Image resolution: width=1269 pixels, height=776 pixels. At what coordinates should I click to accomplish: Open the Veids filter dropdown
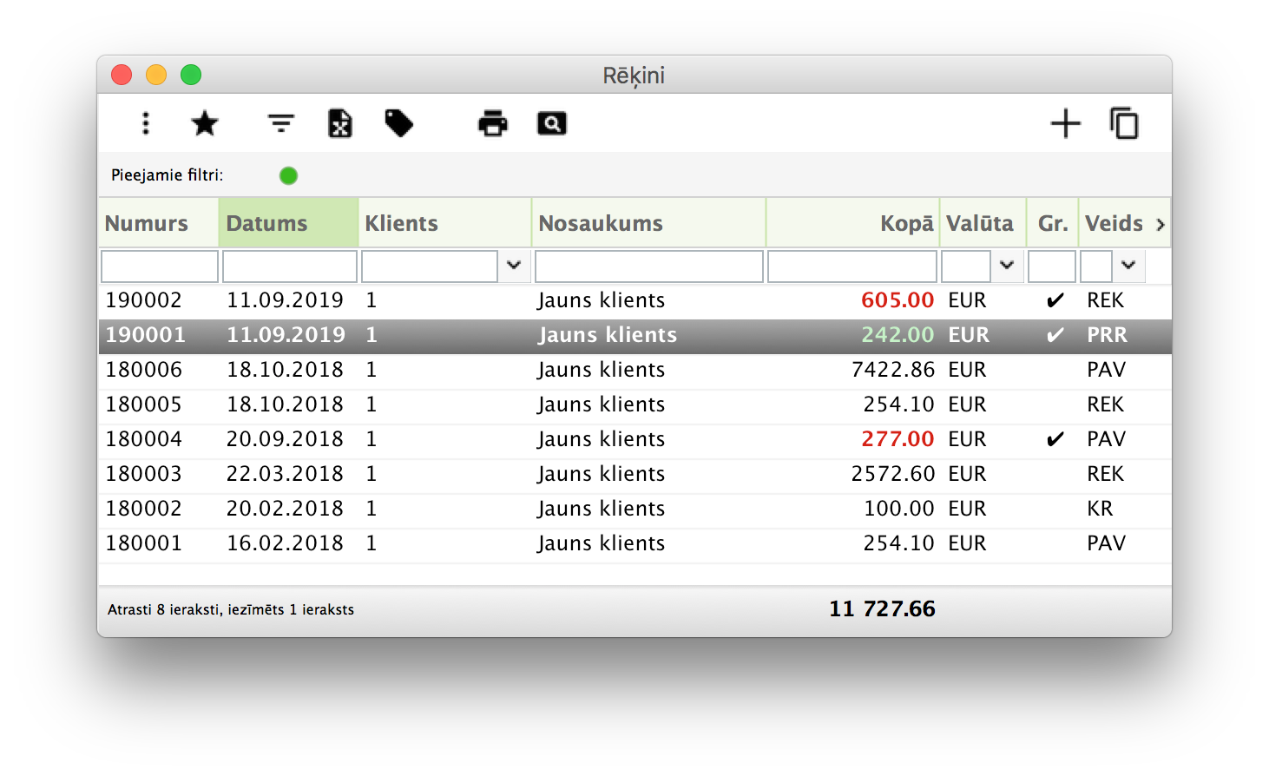(1128, 266)
